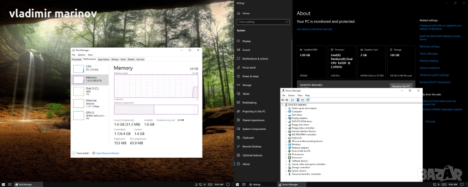The height and width of the screenshot is (187, 468).
Task: Select the Focus assist moon icon
Action: point(239,67)
